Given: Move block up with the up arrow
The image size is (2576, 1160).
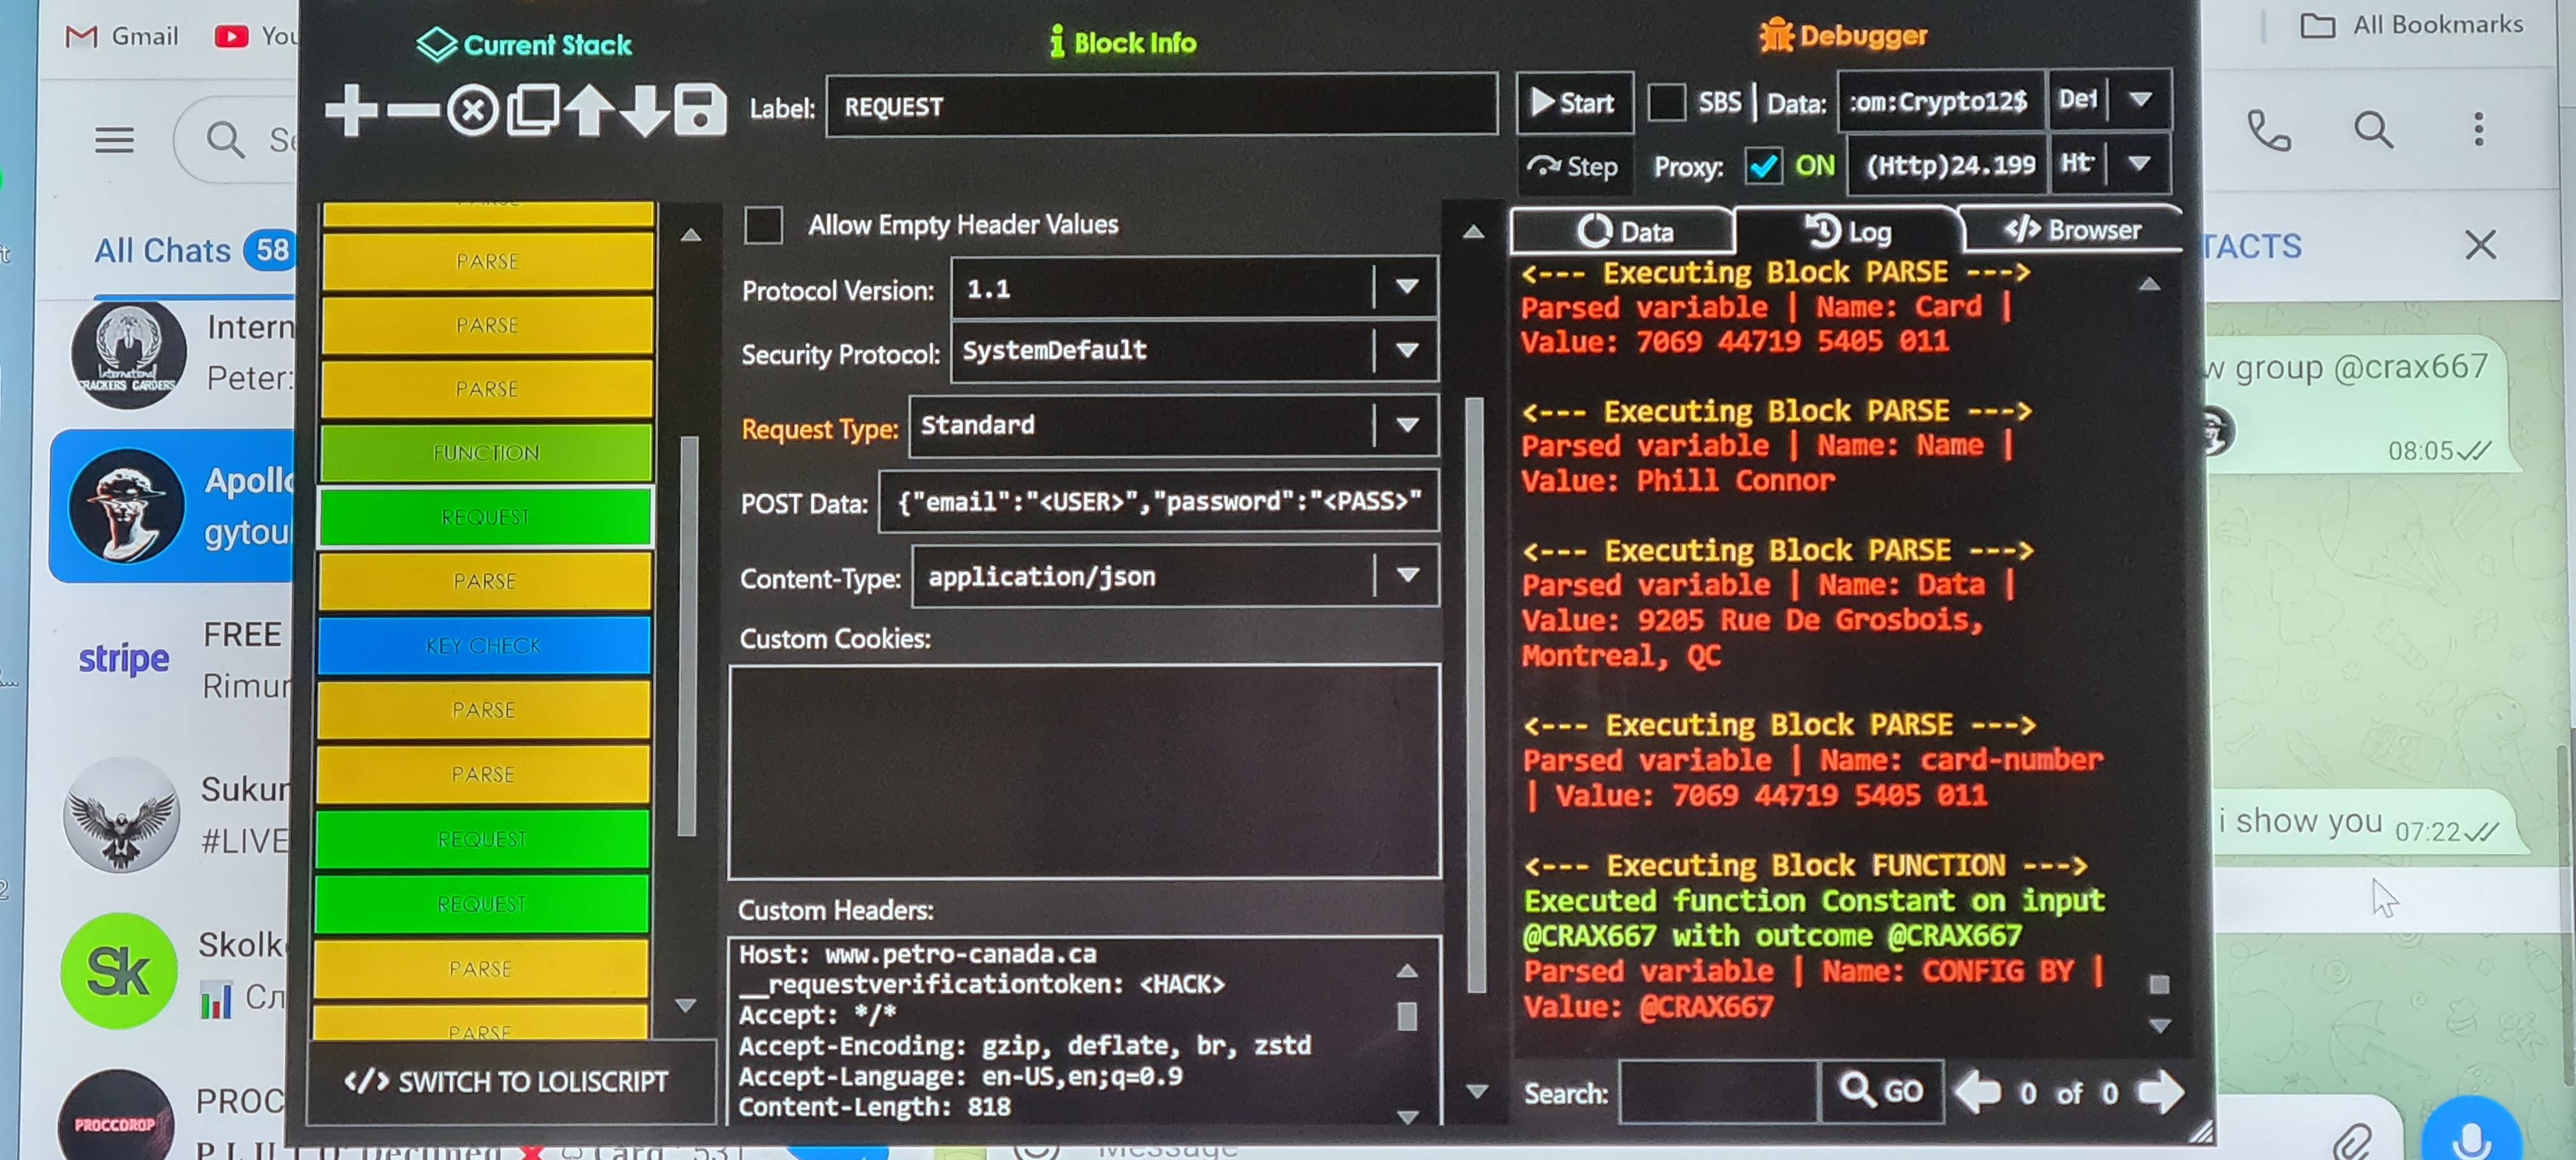Looking at the screenshot, I should coord(590,109).
